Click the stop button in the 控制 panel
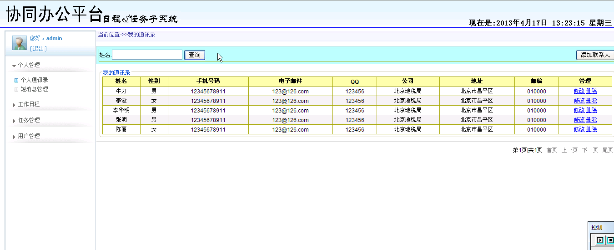 [610, 240]
